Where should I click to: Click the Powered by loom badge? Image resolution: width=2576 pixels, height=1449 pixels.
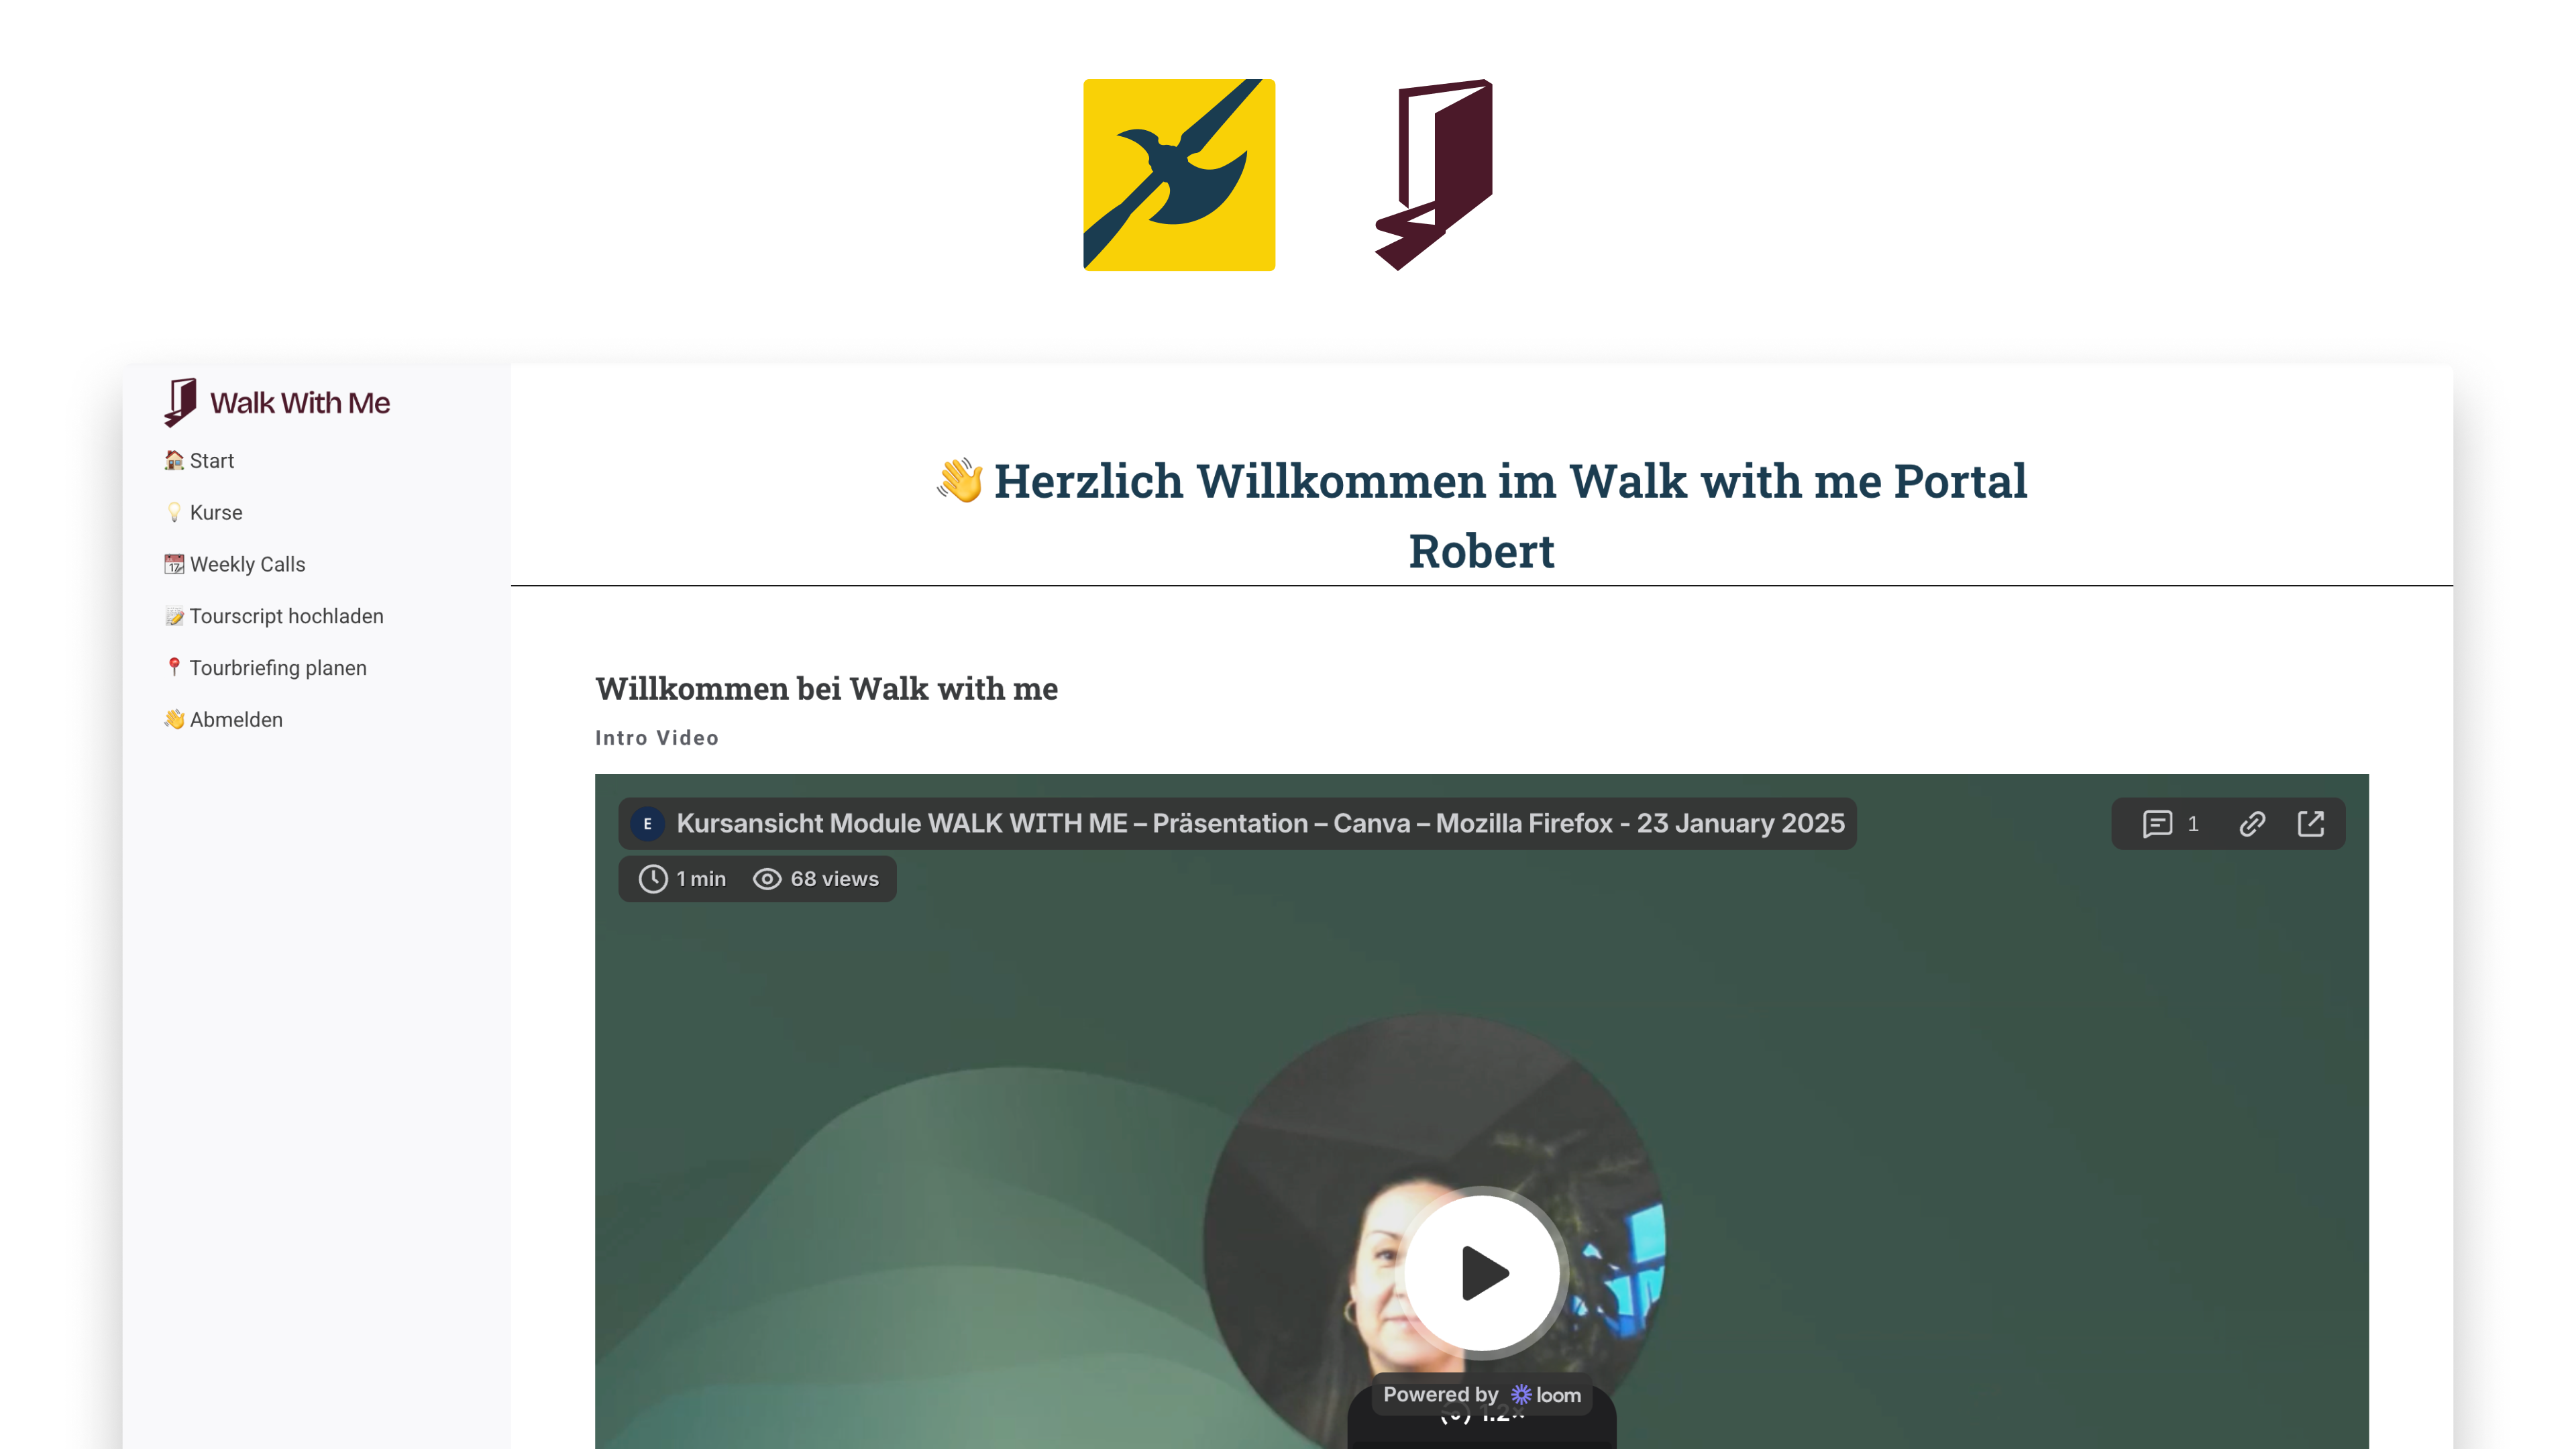pyautogui.click(x=1481, y=1395)
